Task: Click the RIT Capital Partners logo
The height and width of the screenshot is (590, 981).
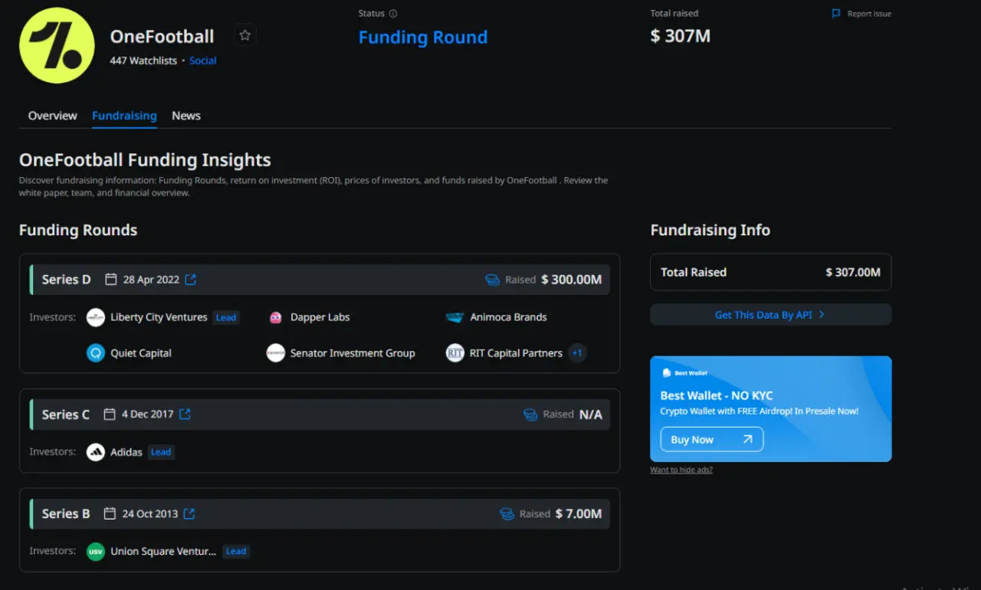Action: click(x=455, y=353)
